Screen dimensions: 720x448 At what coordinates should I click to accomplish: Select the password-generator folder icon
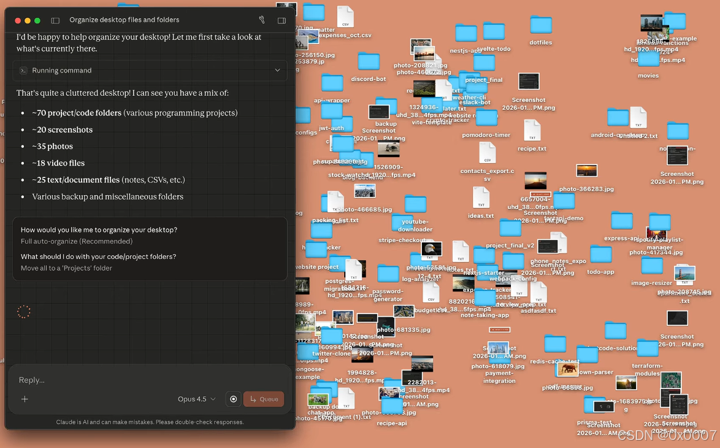tap(388, 274)
